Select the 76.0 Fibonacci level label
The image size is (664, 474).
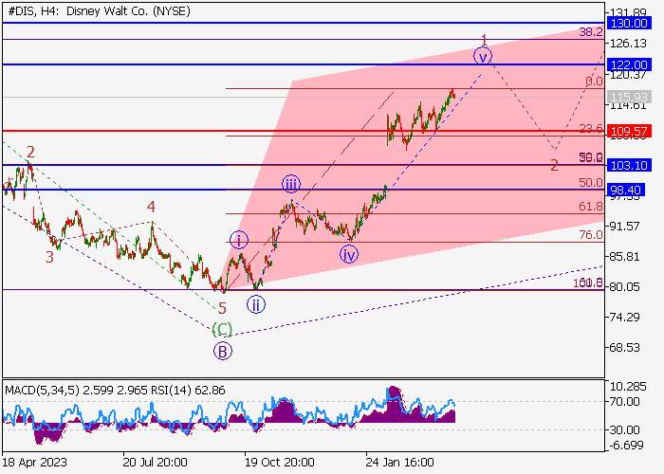tap(591, 234)
